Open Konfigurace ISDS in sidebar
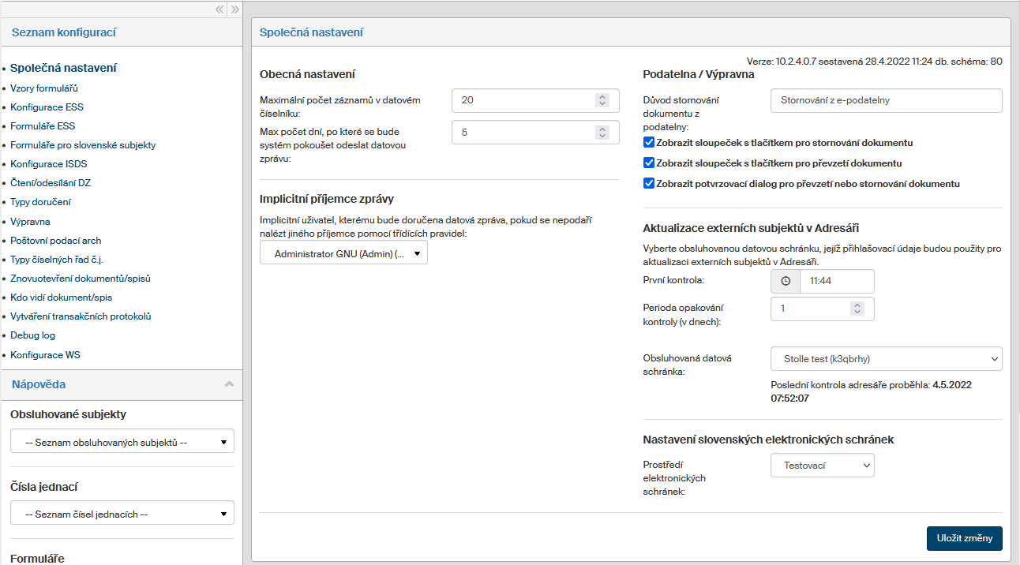Screen dimensions: 1020x565 [x=49, y=164]
